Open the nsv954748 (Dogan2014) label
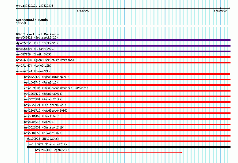238x163 pixels. [x=52, y=150]
